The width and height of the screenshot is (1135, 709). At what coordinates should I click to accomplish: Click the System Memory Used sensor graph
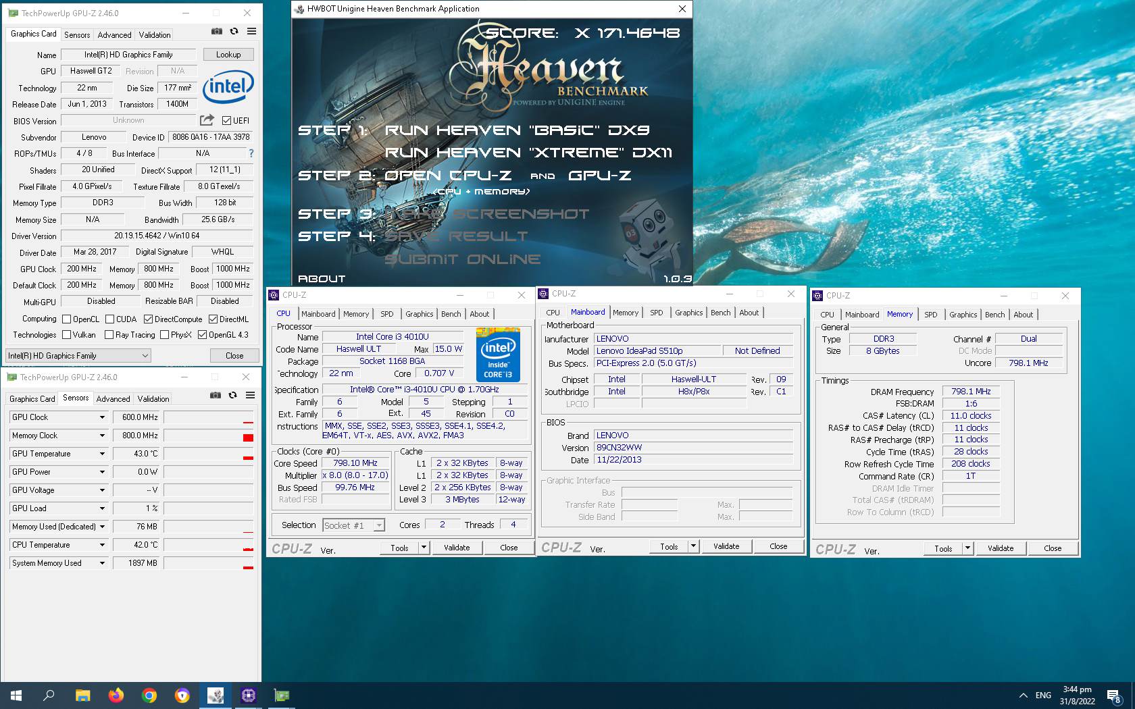(209, 563)
